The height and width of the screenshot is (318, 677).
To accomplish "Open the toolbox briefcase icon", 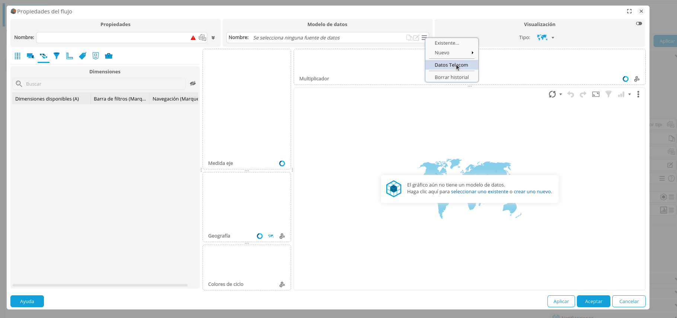I will 109,56.
